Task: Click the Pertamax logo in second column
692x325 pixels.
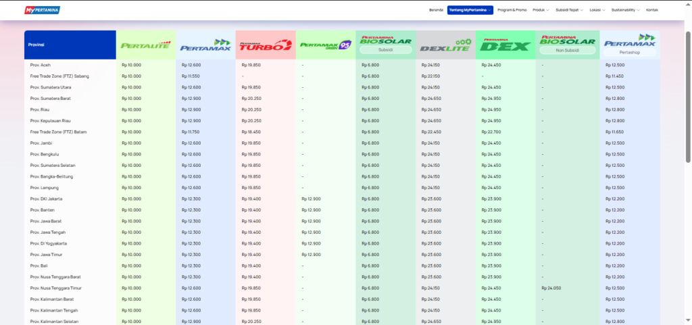Action: [x=205, y=45]
